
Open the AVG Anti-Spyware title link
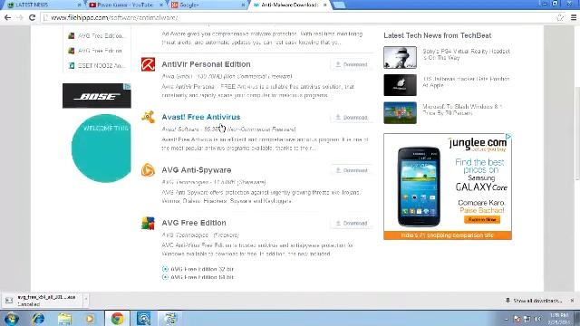tap(197, 170)
